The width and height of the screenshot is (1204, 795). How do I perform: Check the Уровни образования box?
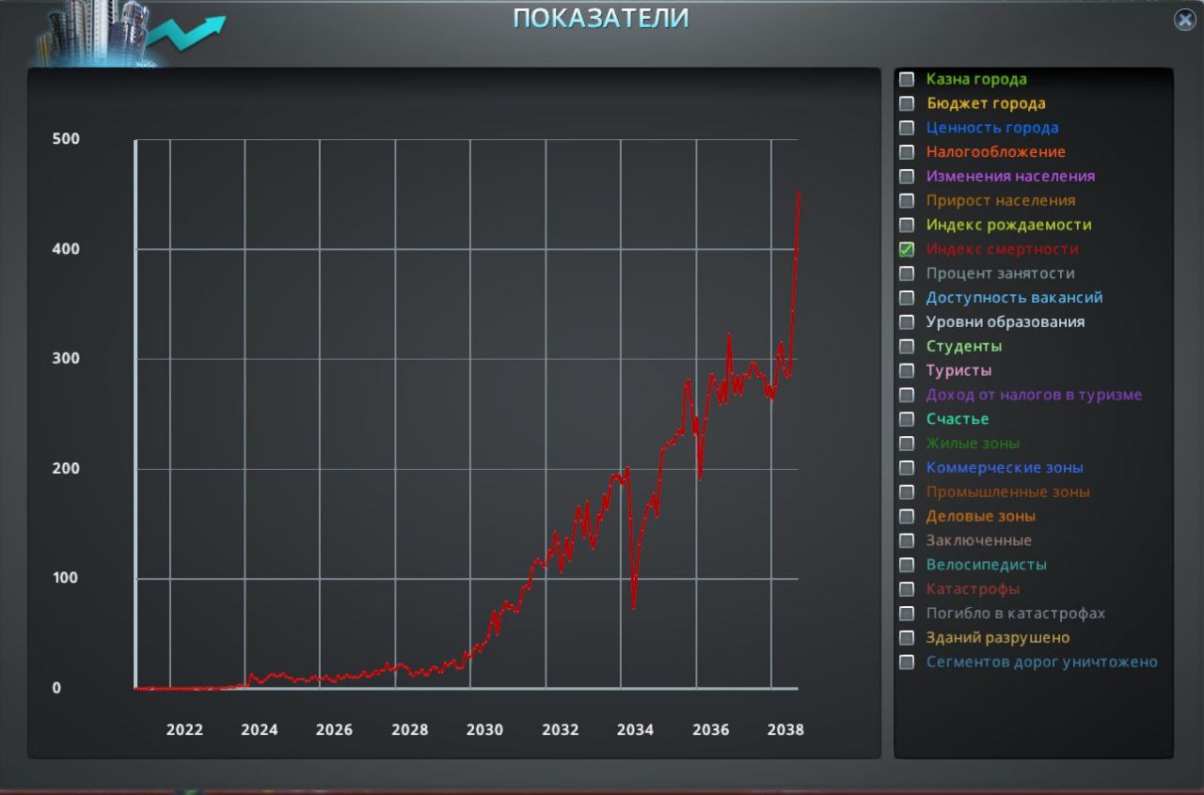pyautogui.click(x=907, y=322)
